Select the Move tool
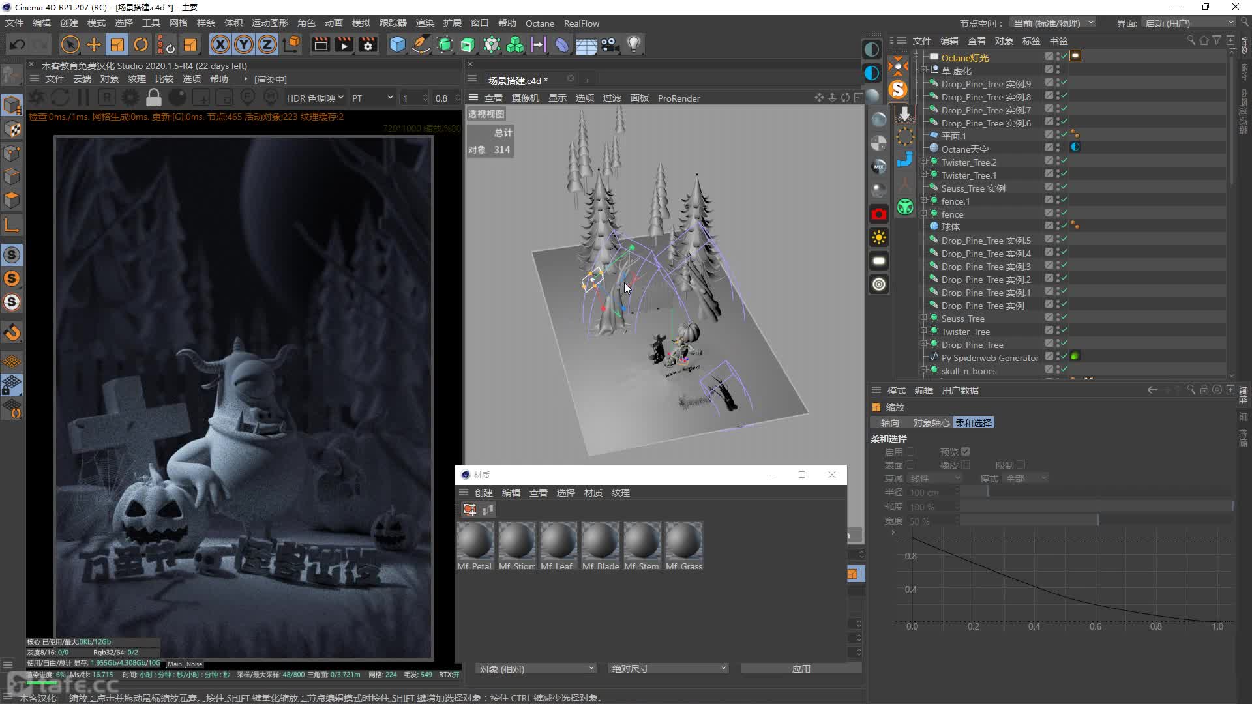The image size is (1252, 704). (94, 44)
